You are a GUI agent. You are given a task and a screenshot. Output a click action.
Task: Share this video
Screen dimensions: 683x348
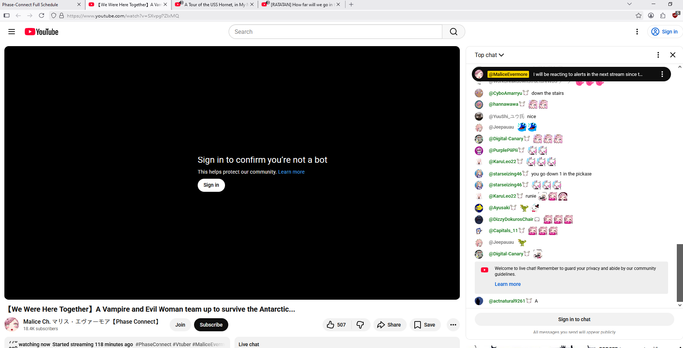(389, 325)
